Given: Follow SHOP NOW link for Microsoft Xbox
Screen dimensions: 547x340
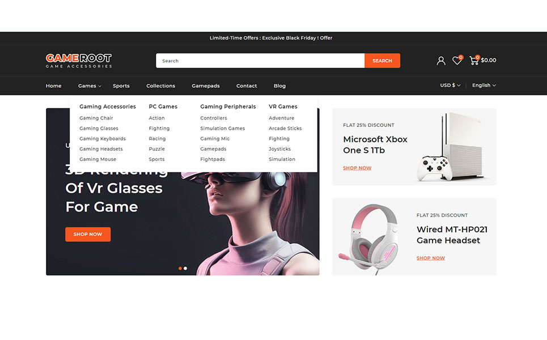Looking at the screenshot, I should pos(357,168).
